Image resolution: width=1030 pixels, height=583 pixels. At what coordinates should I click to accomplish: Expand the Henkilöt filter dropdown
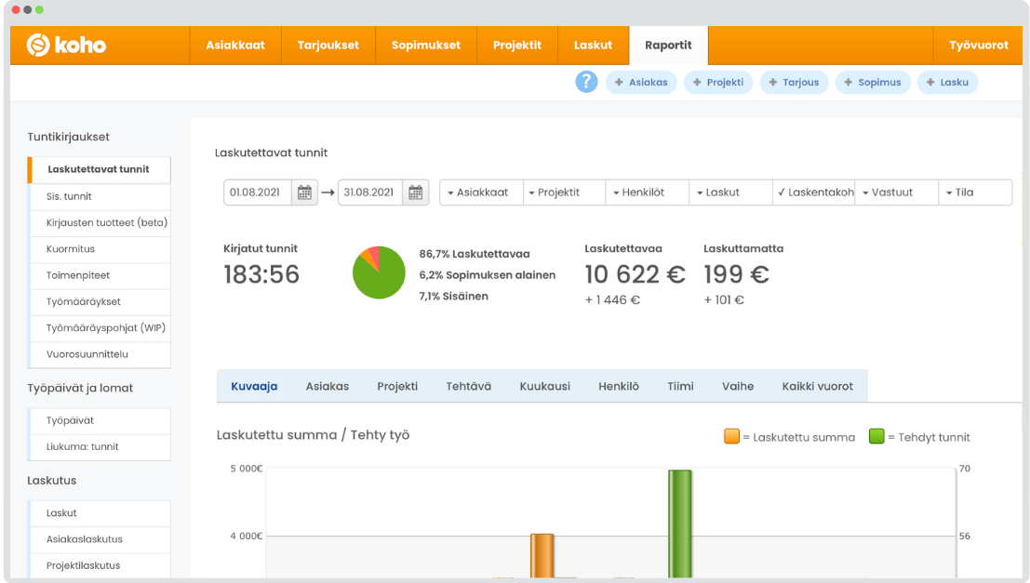(x=647, y=192)
